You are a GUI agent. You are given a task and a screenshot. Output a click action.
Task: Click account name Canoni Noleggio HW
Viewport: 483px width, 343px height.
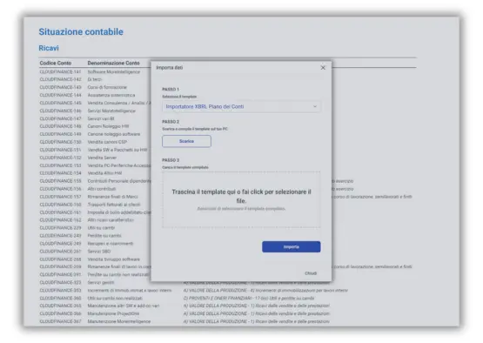tap(108, 126)
